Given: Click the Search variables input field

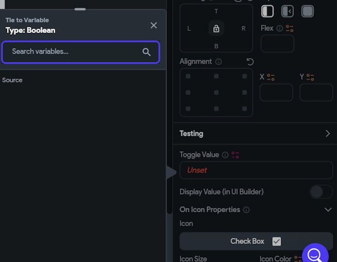Looking at the screenshot, I should pyautogui.click(x=80, y=52).
